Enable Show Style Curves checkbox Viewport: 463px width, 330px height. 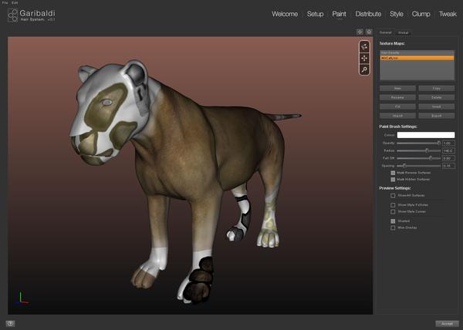click(393, 212)
